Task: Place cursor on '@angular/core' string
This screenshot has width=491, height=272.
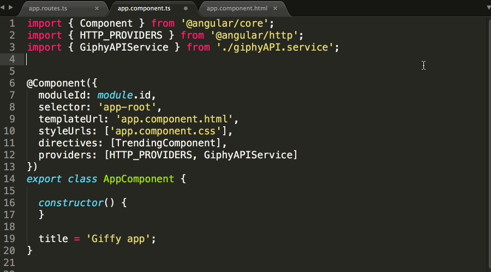Action: [x=225, y=23]
